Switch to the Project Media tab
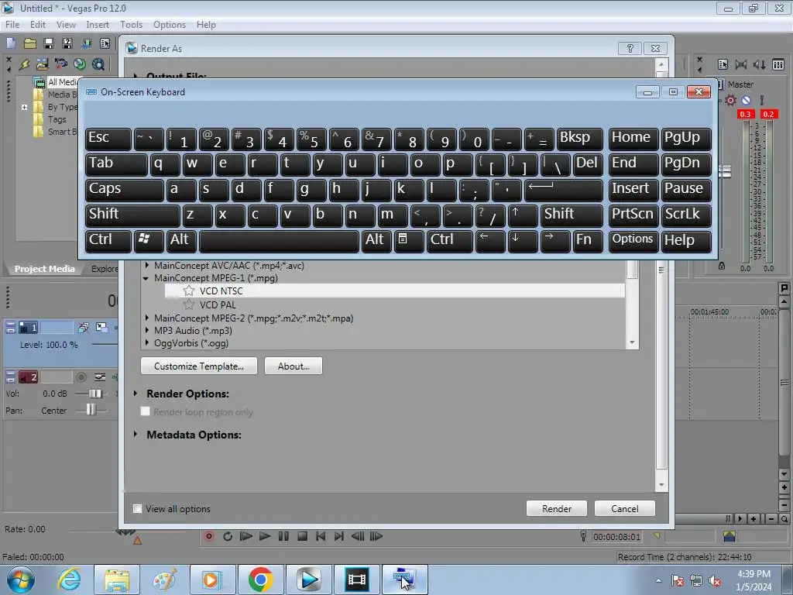The height and width of the screenshot is (595, 793). tap(44, 269)
